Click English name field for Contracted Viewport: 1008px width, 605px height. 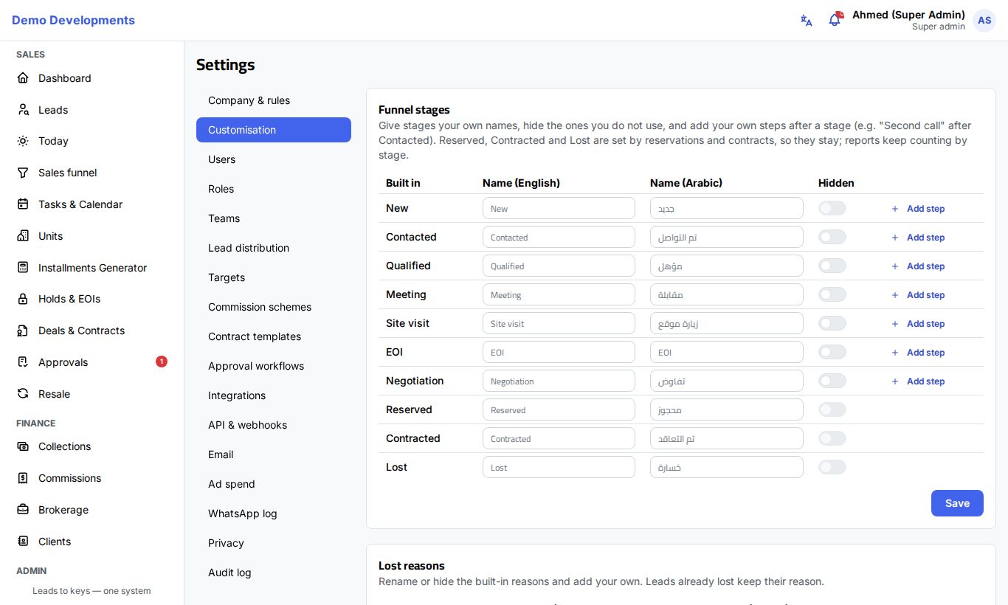click(559, 438)
